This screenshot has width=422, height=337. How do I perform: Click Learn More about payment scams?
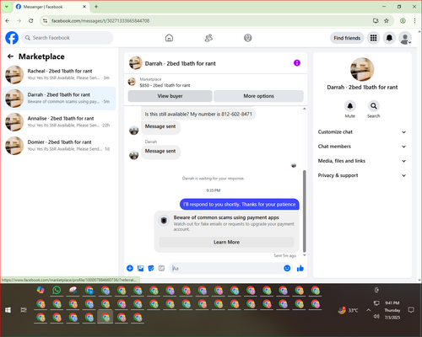point(226,242)
